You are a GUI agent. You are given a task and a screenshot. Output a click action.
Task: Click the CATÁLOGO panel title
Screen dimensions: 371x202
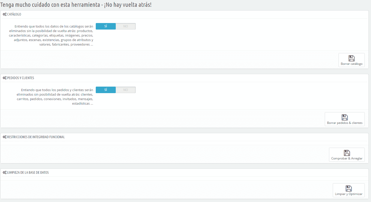14,15
